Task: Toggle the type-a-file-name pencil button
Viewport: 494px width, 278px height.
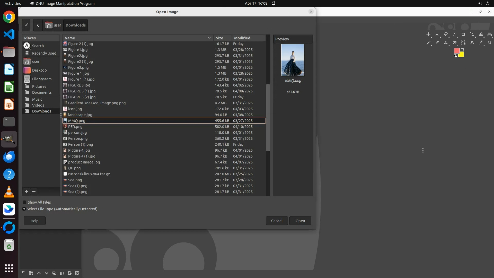Action: 26,25
